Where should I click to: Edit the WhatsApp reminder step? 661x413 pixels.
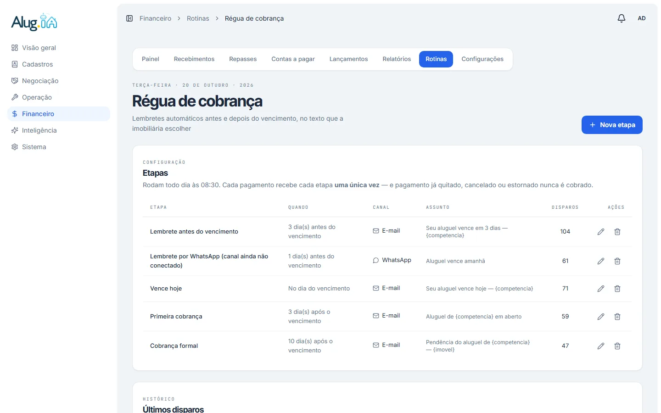601,261
